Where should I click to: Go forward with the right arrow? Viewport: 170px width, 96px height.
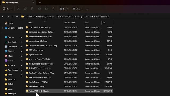pos(8,17)
